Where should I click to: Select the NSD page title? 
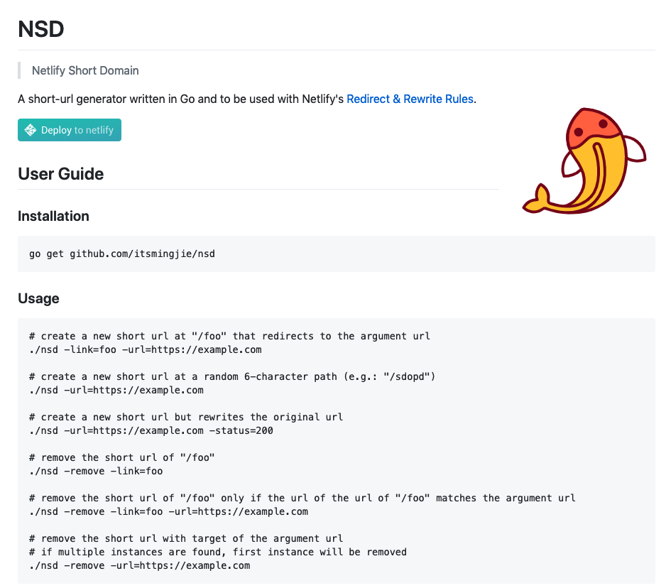point(41,29)
